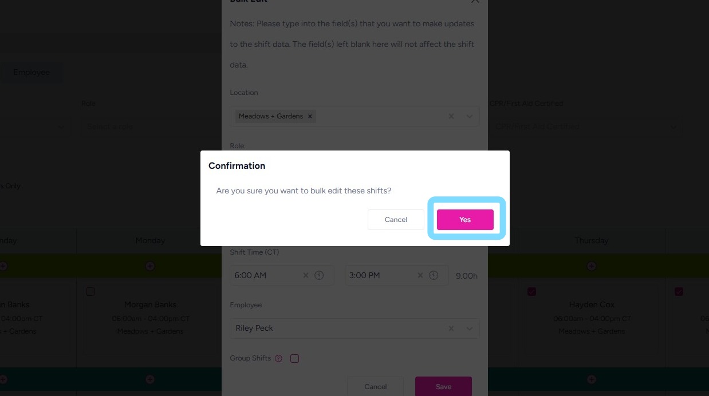Clear the 3:00 PM end time
709x396 pixels.
(420, 275)
